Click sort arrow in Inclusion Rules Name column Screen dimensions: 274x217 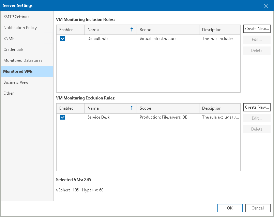tap(132, 30)
